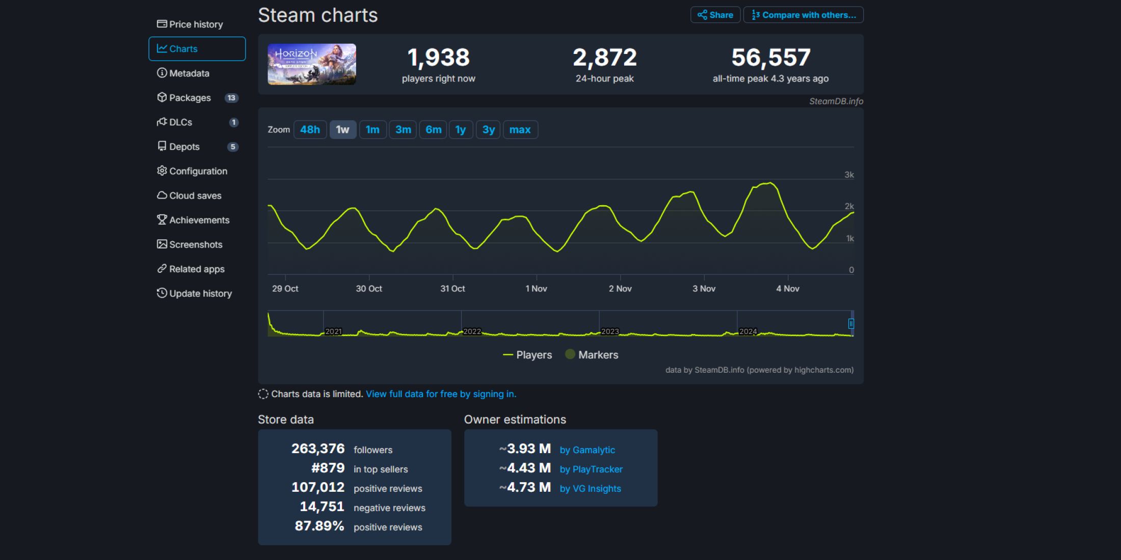
Task: Open the Metadata section
Action: [197, 73]
